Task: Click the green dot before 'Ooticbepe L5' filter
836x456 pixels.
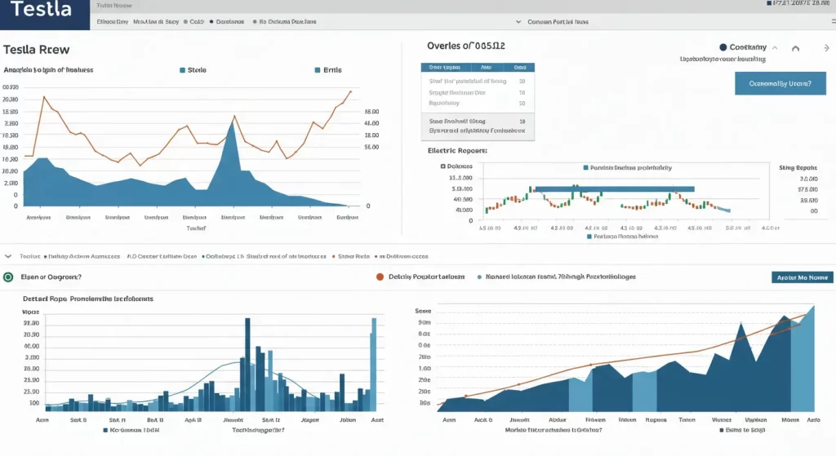Action: [203, 257]
